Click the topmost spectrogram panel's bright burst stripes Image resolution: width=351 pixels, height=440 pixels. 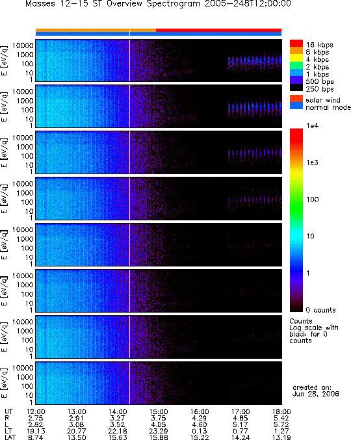pyautogui.click(x=255, y=61)
